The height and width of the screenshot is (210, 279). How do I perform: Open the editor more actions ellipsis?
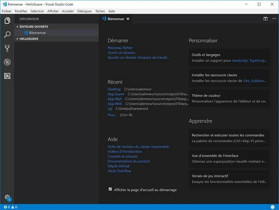[274, 19]
